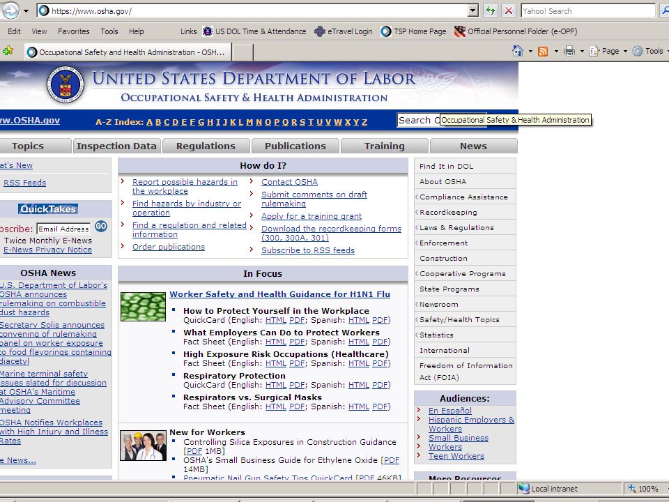This screenshot has height=502, width=669.
Task: Click the QuickTakes Email Address field
Action: coord(63,229)
